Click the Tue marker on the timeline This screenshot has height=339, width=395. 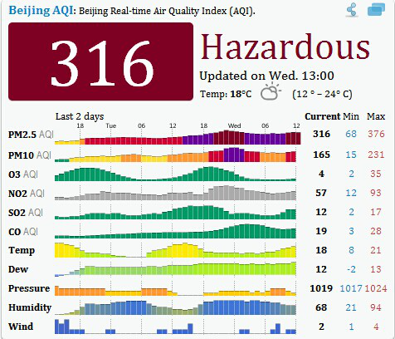tap(111, 125)
